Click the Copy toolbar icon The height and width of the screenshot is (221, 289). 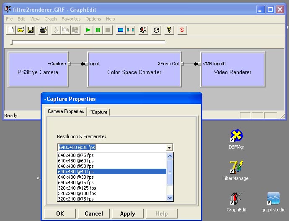pyautogui.click(x=66, y=30)
